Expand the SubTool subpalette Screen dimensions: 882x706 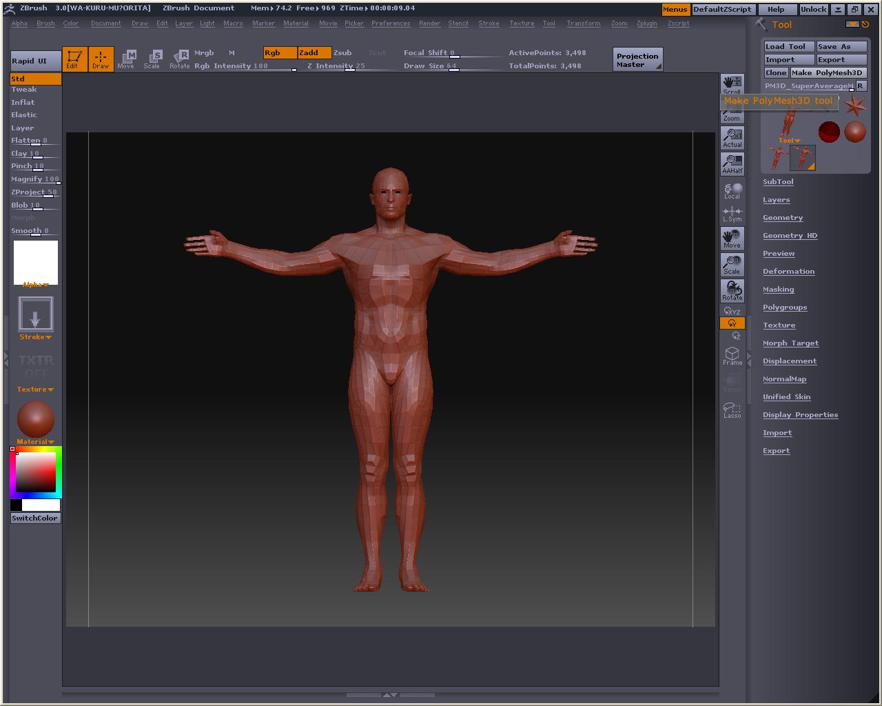coord(778,182)
